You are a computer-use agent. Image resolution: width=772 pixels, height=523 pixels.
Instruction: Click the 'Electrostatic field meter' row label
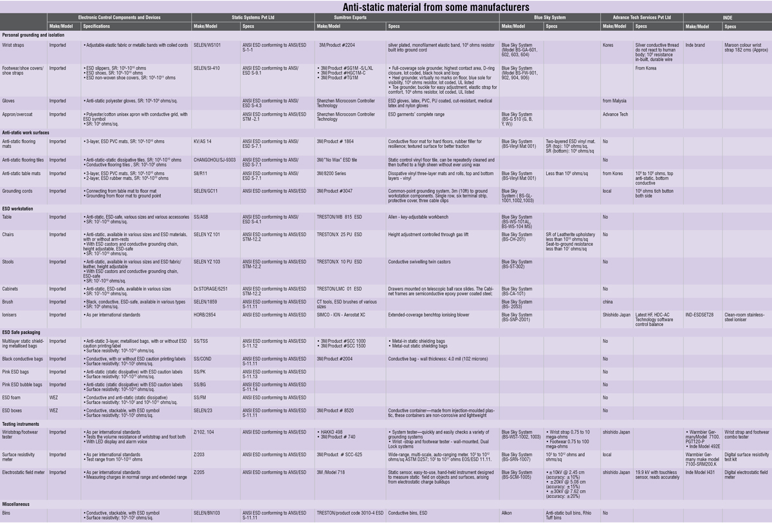pos(23,472)
